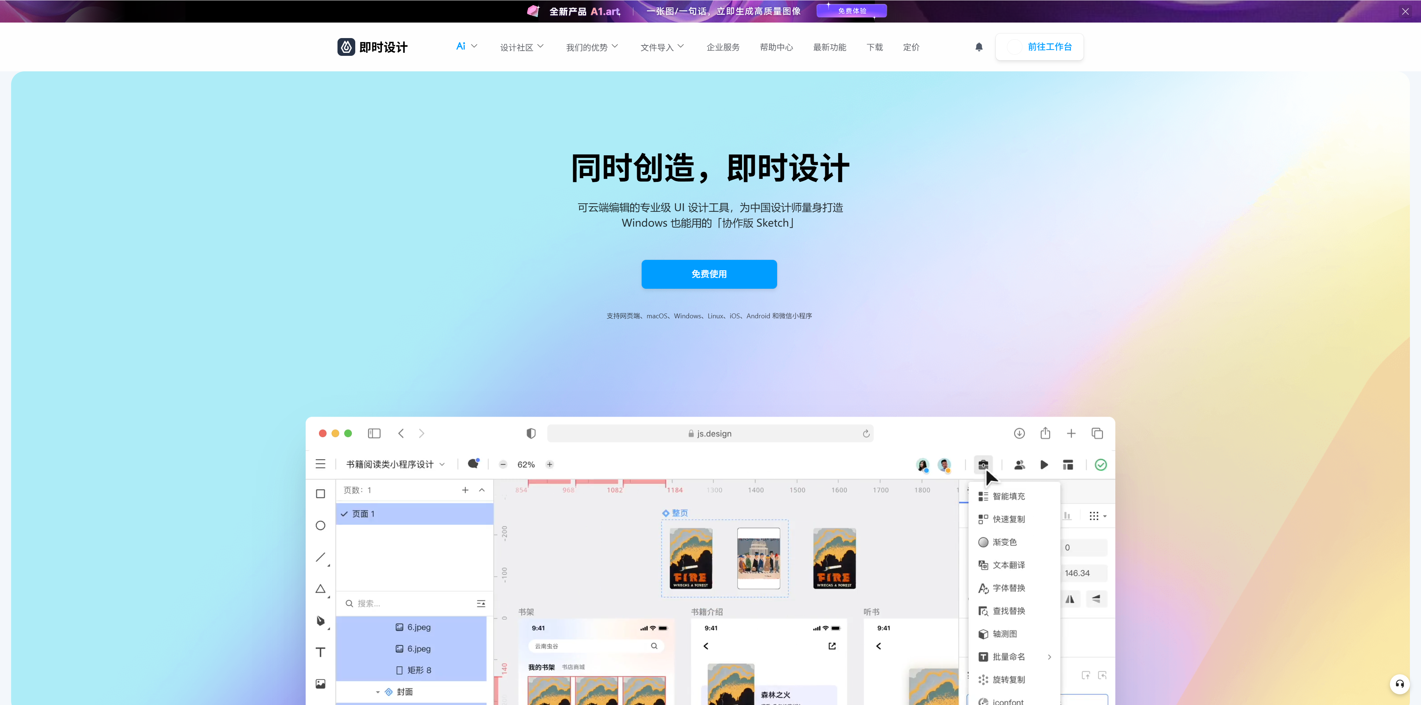Click the image insert tool icon

coord(320,684)
